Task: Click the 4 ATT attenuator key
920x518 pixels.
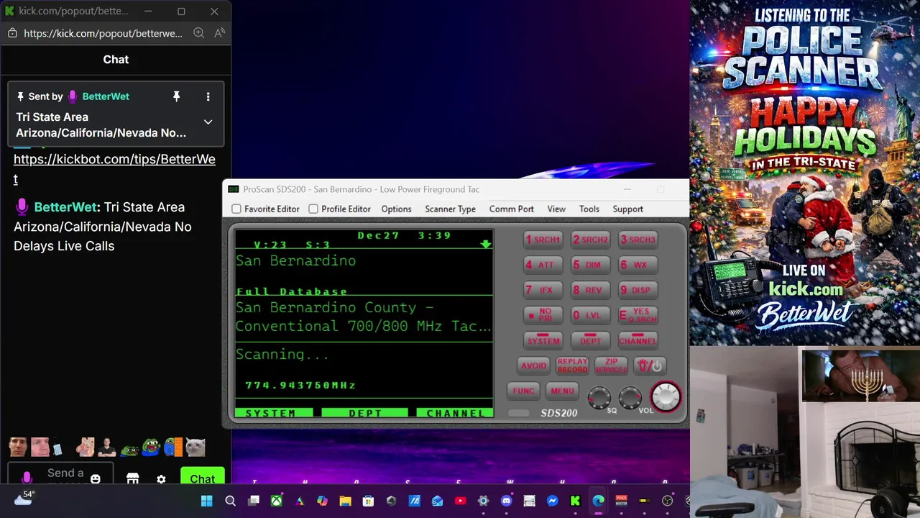Action: click(543, 265)
